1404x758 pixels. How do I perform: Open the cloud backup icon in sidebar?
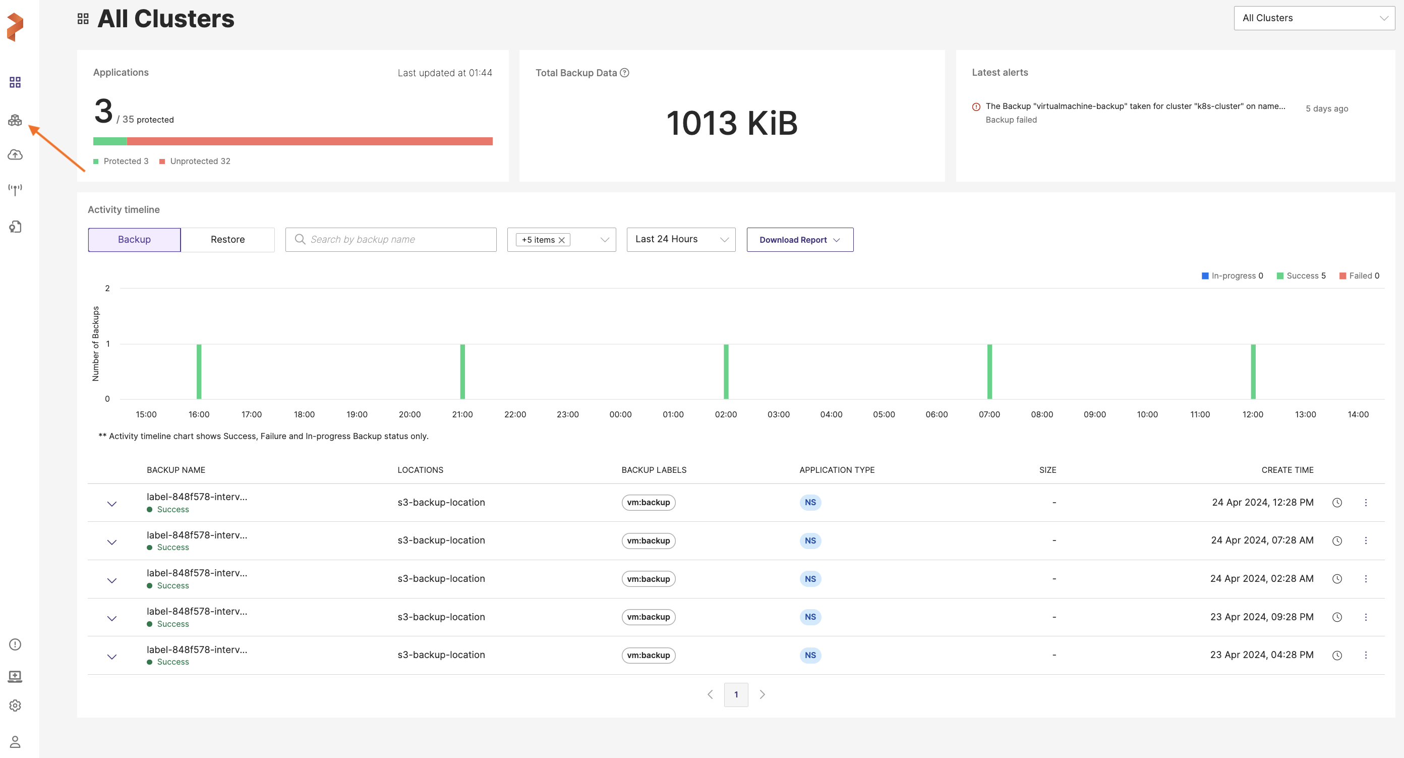pos(15,155)
